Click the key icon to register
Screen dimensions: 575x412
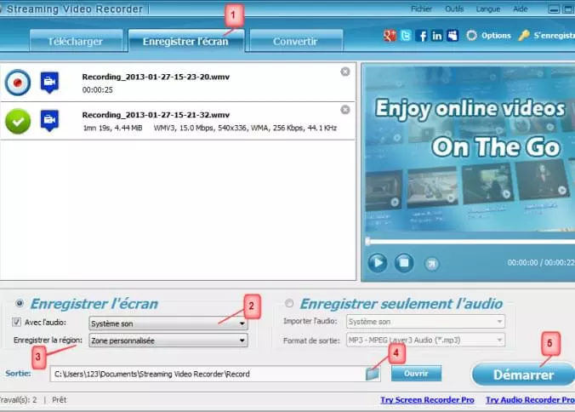pos(524,36)
